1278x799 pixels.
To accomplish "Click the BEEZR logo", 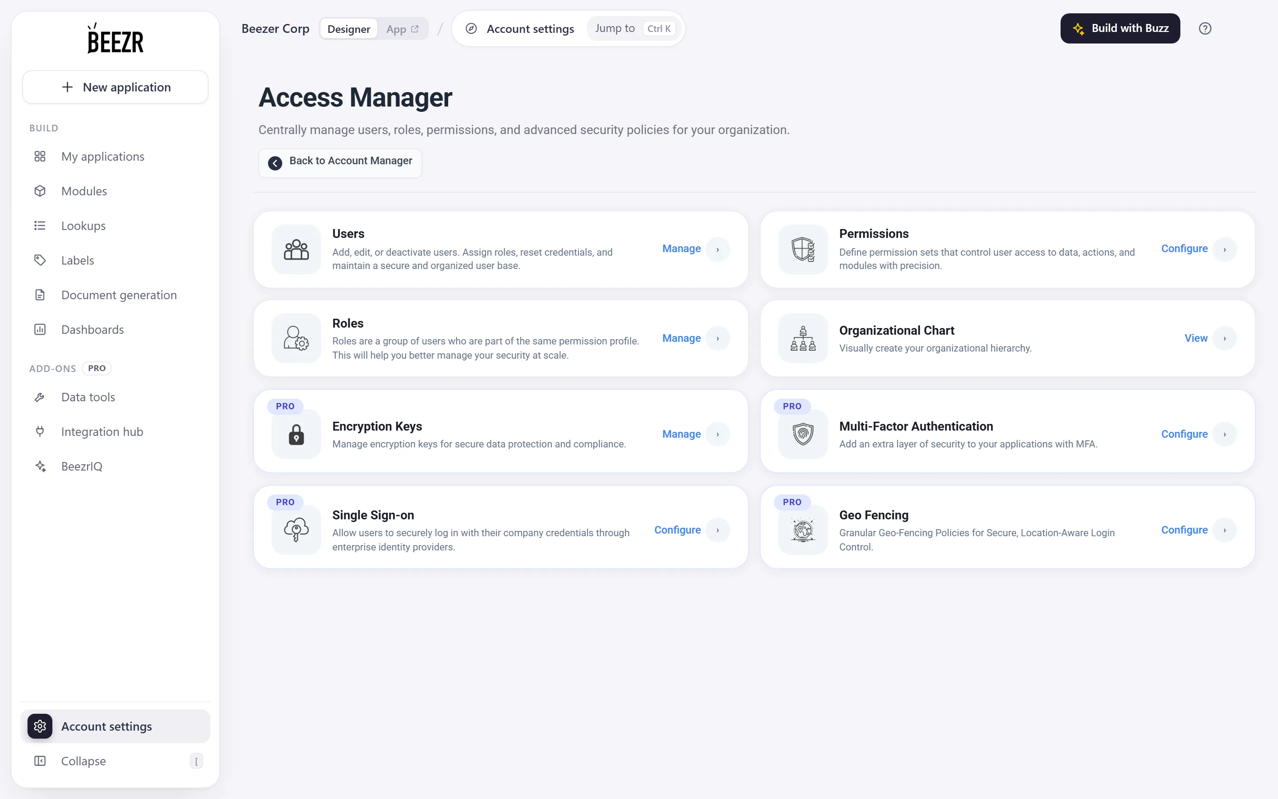I will (x=115, y=38).
